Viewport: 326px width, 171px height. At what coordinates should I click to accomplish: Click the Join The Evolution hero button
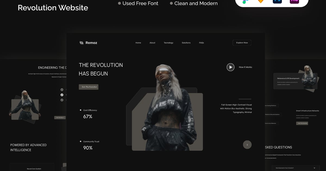[x=89, y=87]
